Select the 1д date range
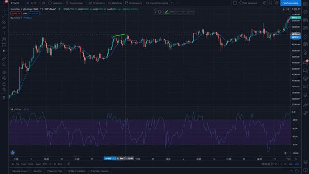Image resolution: width=309 pixels, height=174 pixels. pos(13,164)
